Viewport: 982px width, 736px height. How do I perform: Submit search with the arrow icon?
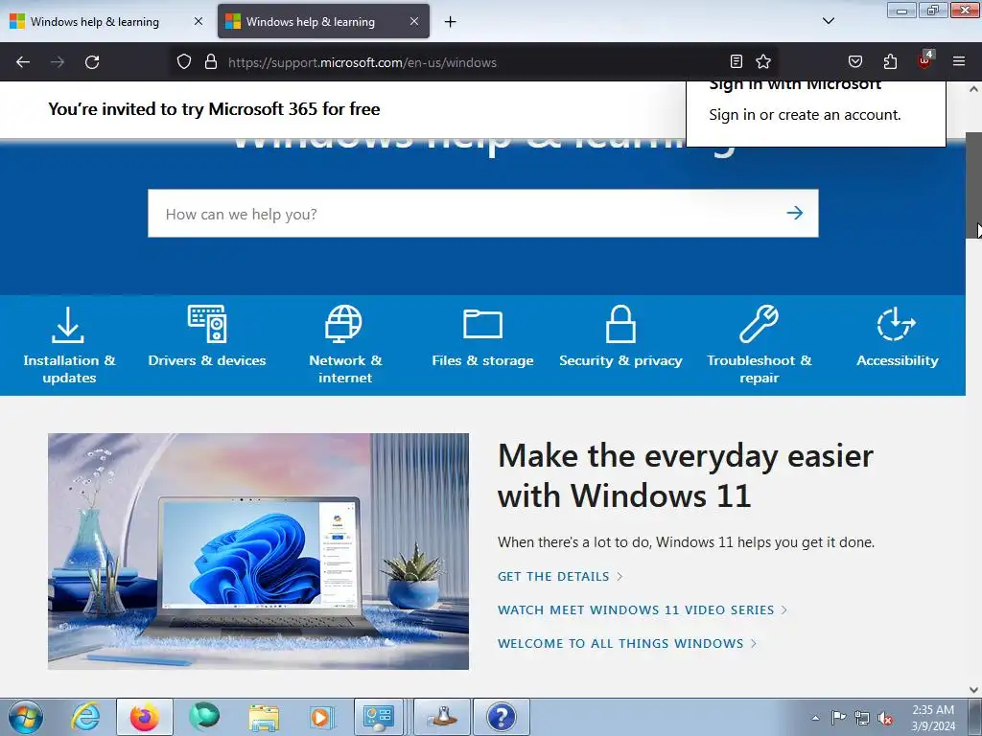[795, 213]
